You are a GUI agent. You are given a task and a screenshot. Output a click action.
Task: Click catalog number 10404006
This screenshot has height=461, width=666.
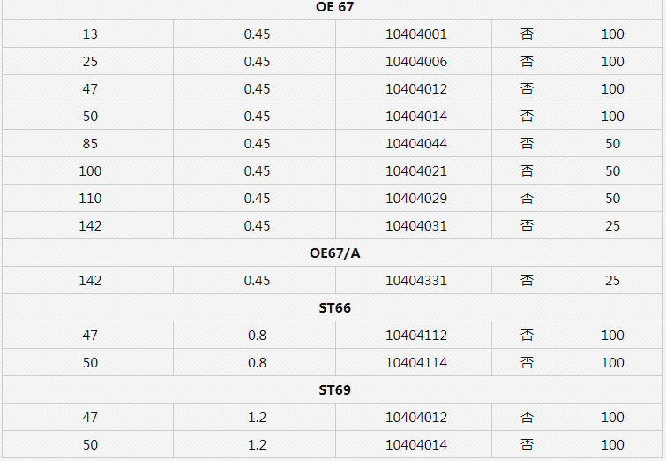[416, 61]
